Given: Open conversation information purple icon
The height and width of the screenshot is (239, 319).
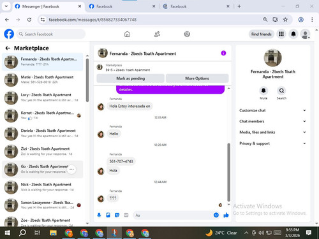Looking at the screenshot, I should [223, 53].
